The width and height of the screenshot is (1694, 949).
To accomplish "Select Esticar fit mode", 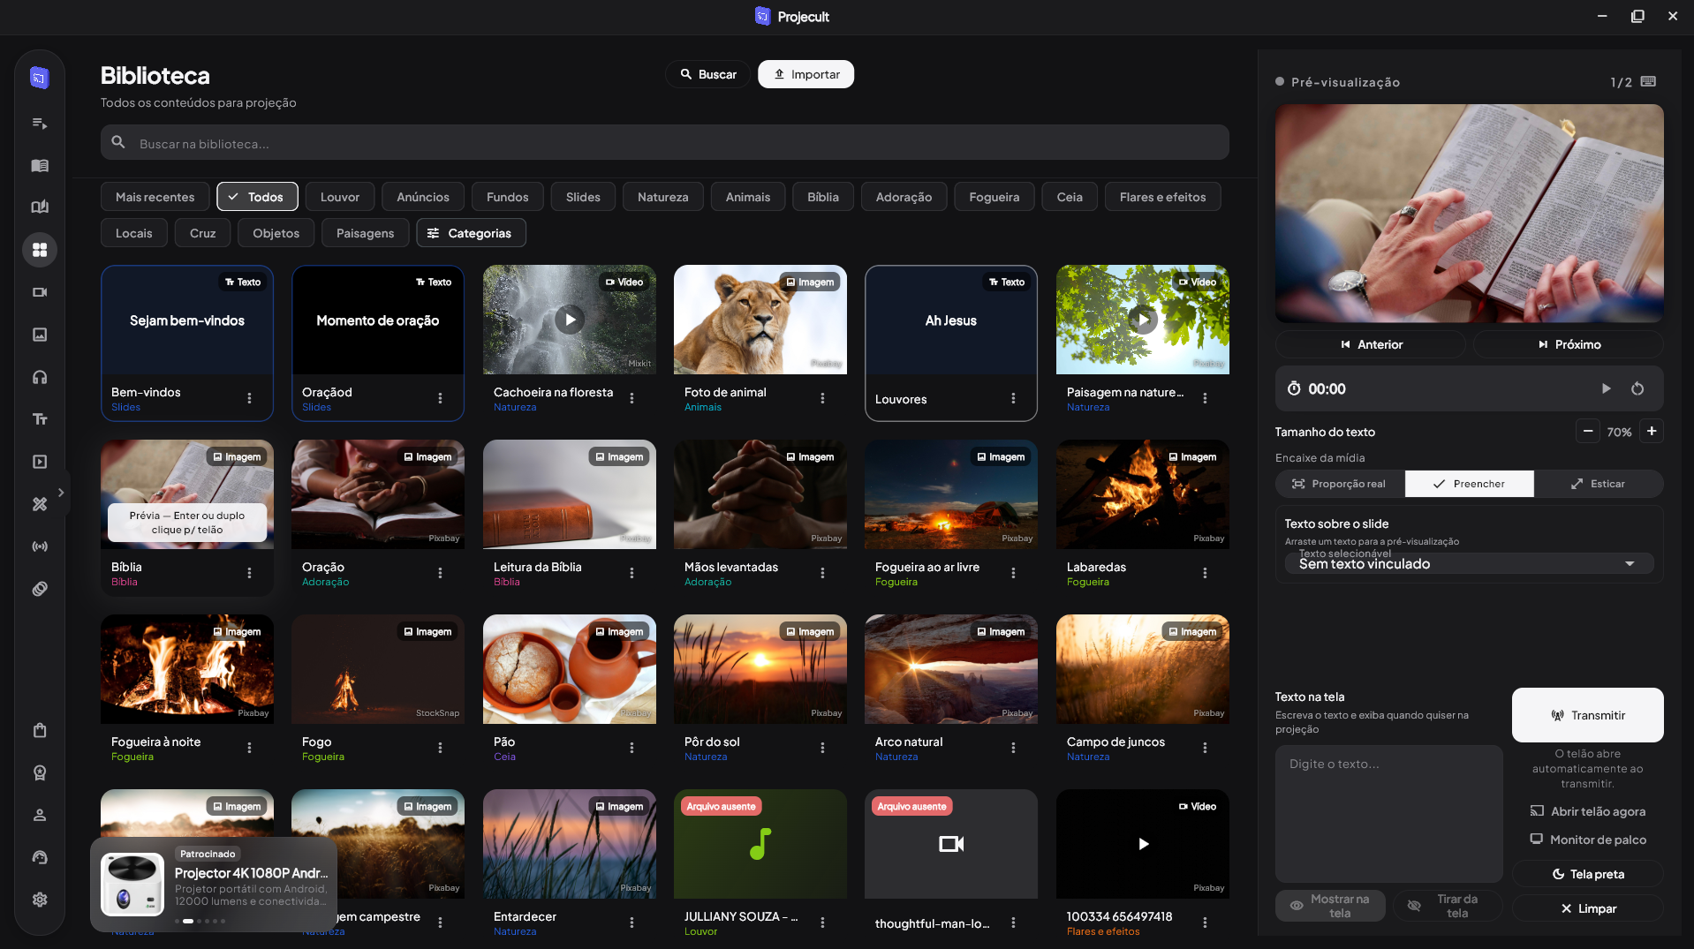I will click(x=1598, y=484).
